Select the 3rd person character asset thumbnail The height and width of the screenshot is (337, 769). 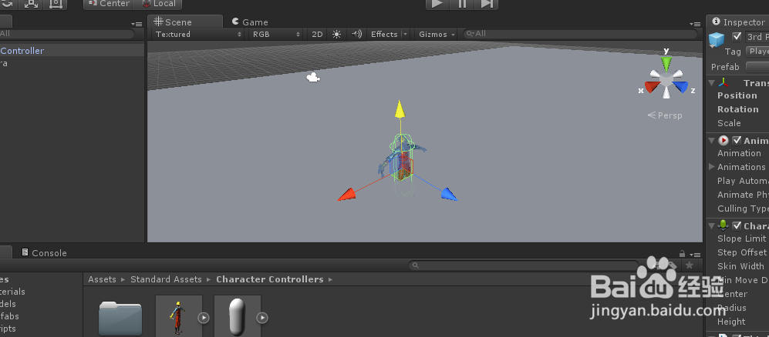pyautogui.click(x=178, y=316)
